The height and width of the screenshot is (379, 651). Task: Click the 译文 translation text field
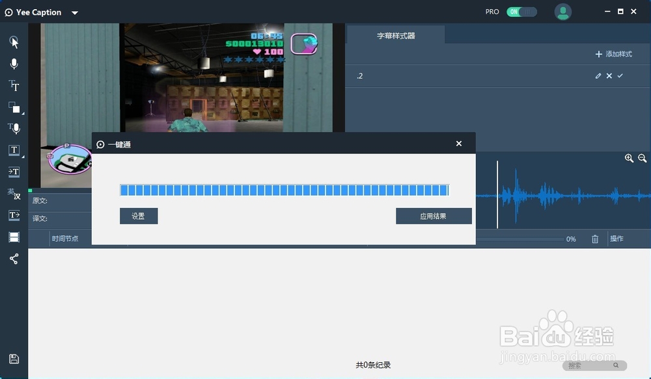coord(60,218)
